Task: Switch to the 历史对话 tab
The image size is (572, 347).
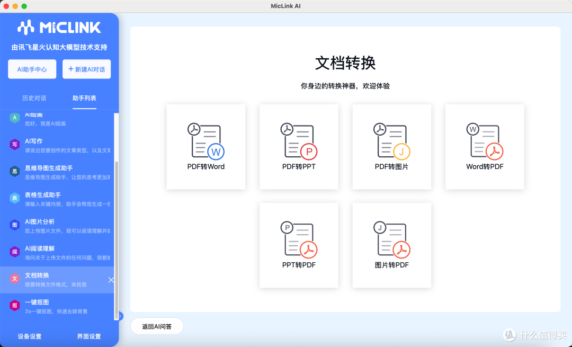Action: coord(34,98)
